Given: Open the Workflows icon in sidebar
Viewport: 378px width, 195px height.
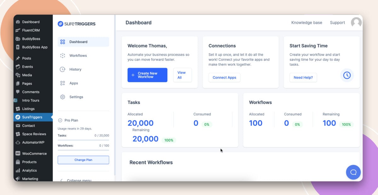Looking at the screenshot, I should pyautogui.click(x=63, y=55).
